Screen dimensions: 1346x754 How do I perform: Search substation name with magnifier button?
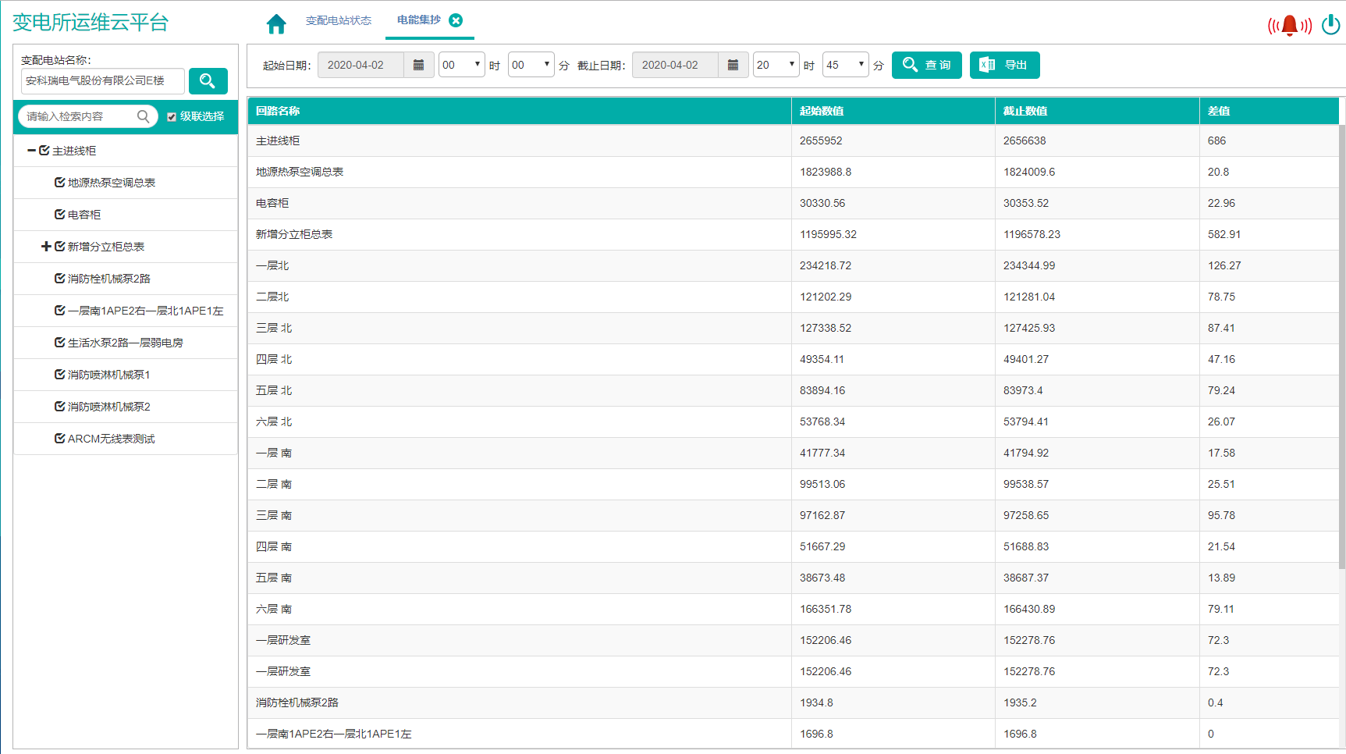tap(208, 81)
